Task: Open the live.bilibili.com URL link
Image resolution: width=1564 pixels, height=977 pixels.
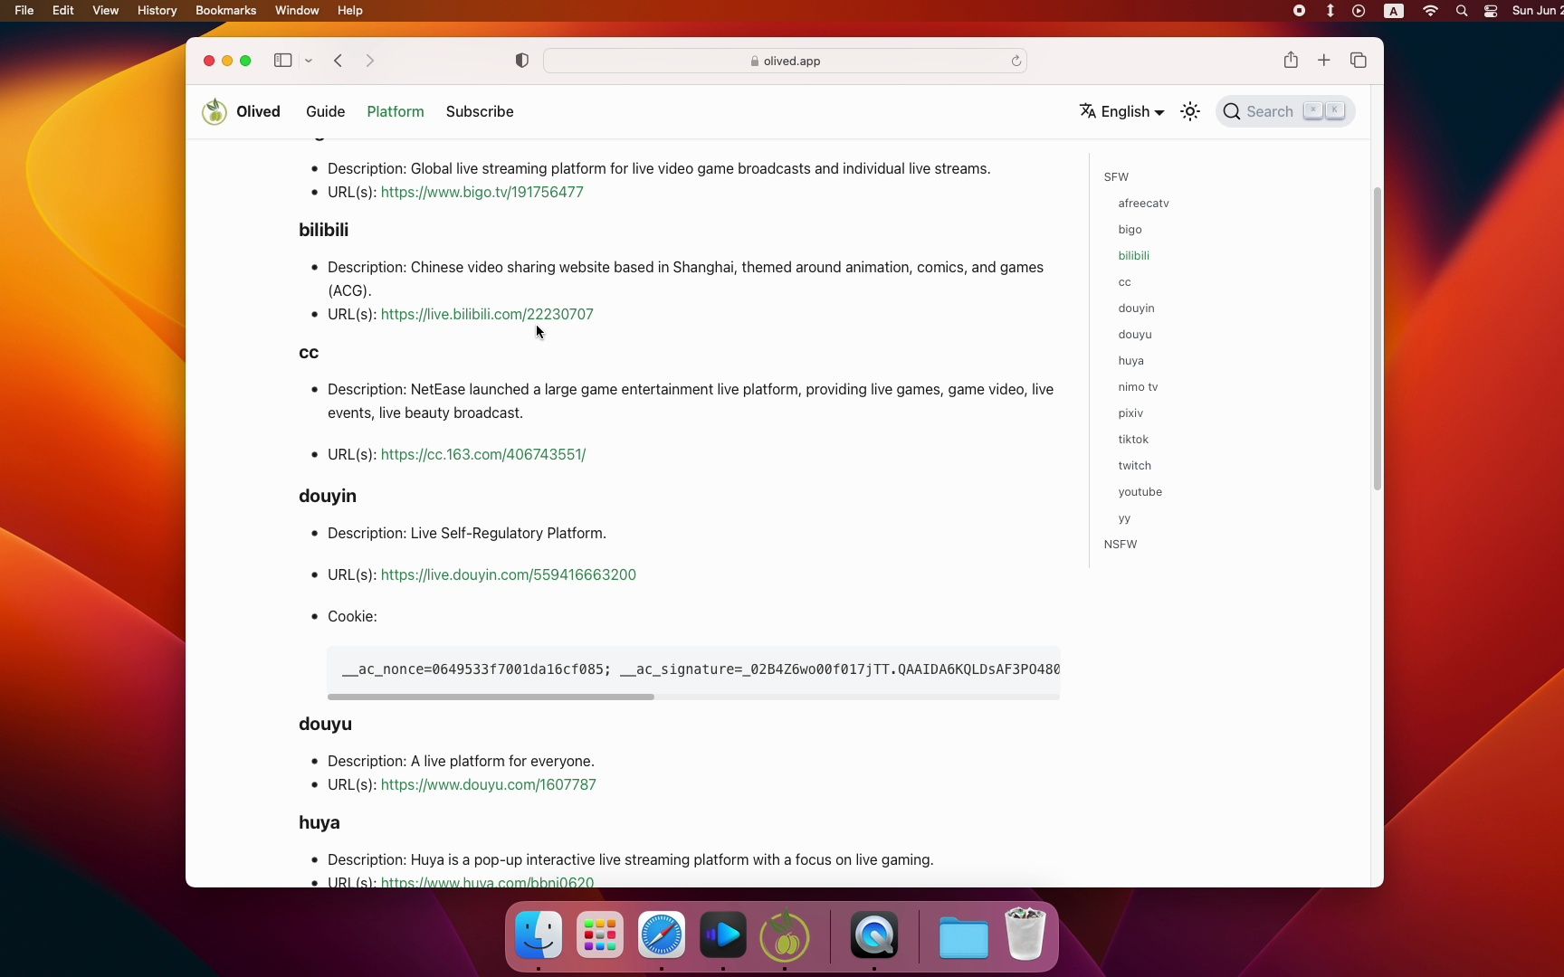Action: point(487,314)
